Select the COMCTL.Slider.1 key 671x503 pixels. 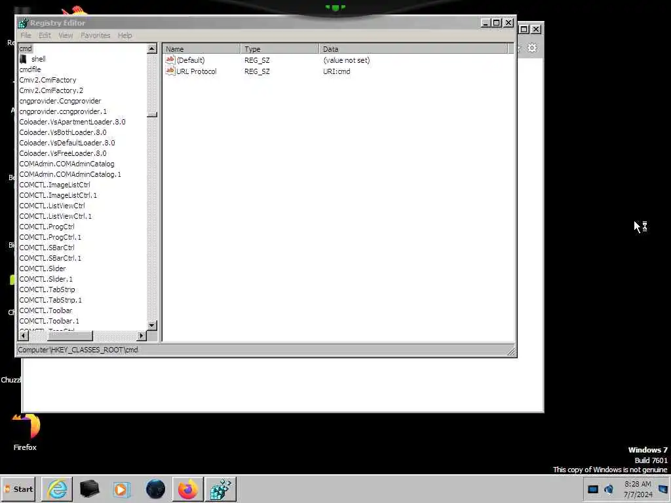tap(46, 279)
